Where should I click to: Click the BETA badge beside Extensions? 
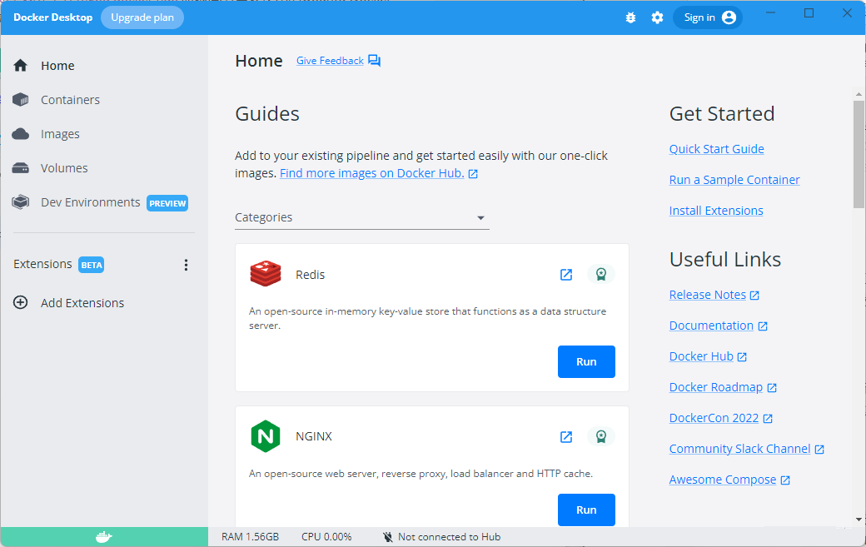click(x=91, y=265)
